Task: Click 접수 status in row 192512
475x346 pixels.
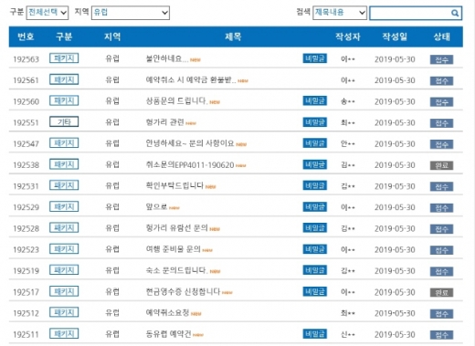Action: pyautogui.click(x=441, y=313)
